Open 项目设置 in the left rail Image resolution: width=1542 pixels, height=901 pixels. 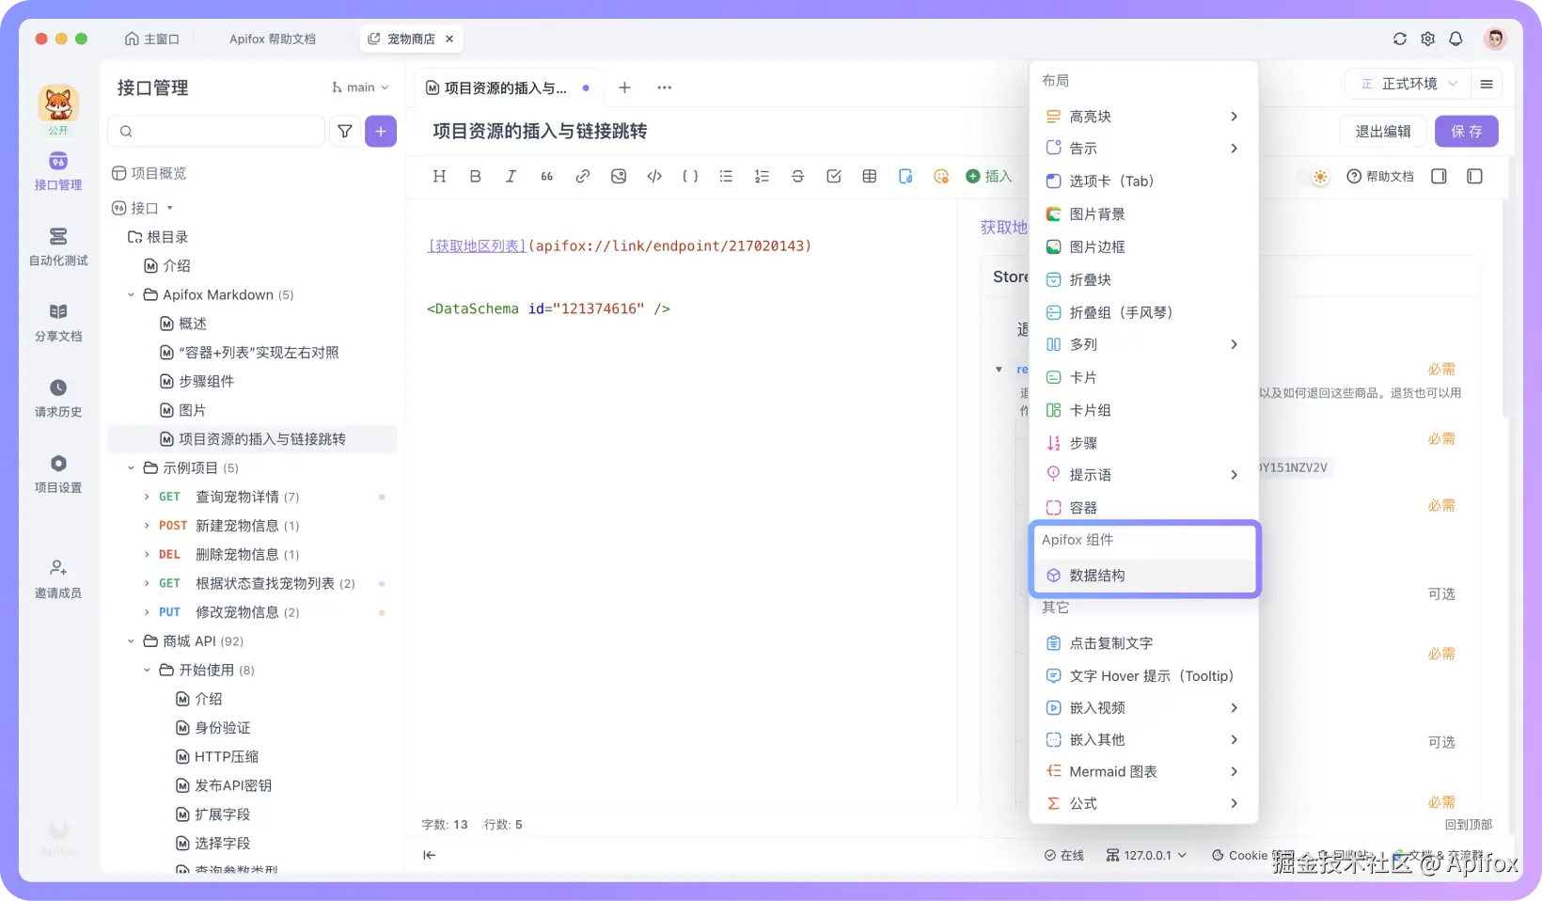tap(58, 474)
